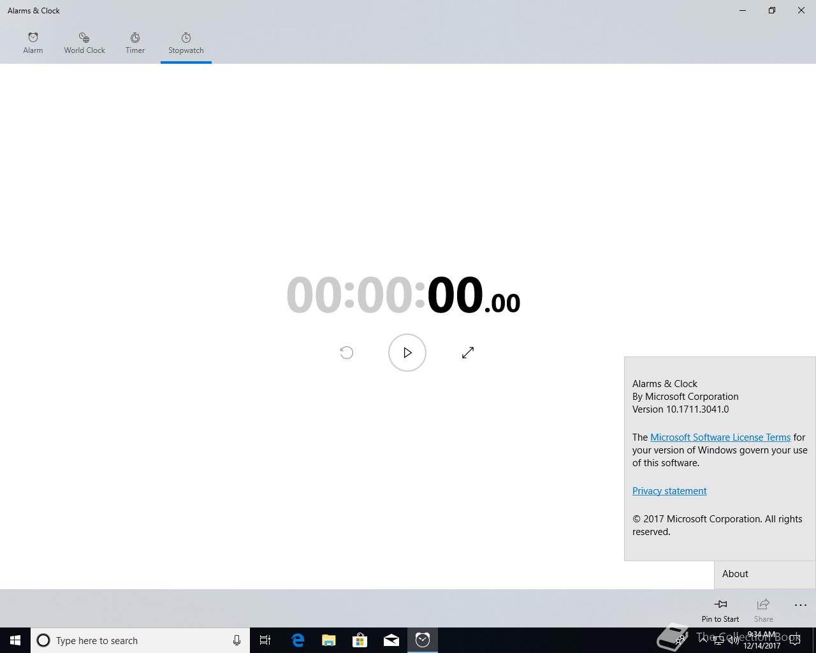This screenshot has width=816, height=653.
Task: Click the Cortana circle icon
Action: (43, 640)
